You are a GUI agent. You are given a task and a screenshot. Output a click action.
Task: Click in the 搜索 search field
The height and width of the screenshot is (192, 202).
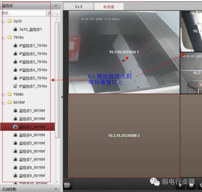coord(23,13)
